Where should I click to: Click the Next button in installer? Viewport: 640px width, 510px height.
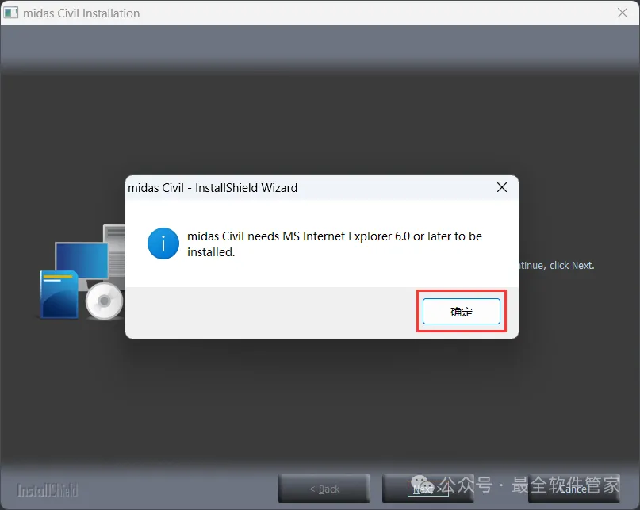click(x=427, y=489)
